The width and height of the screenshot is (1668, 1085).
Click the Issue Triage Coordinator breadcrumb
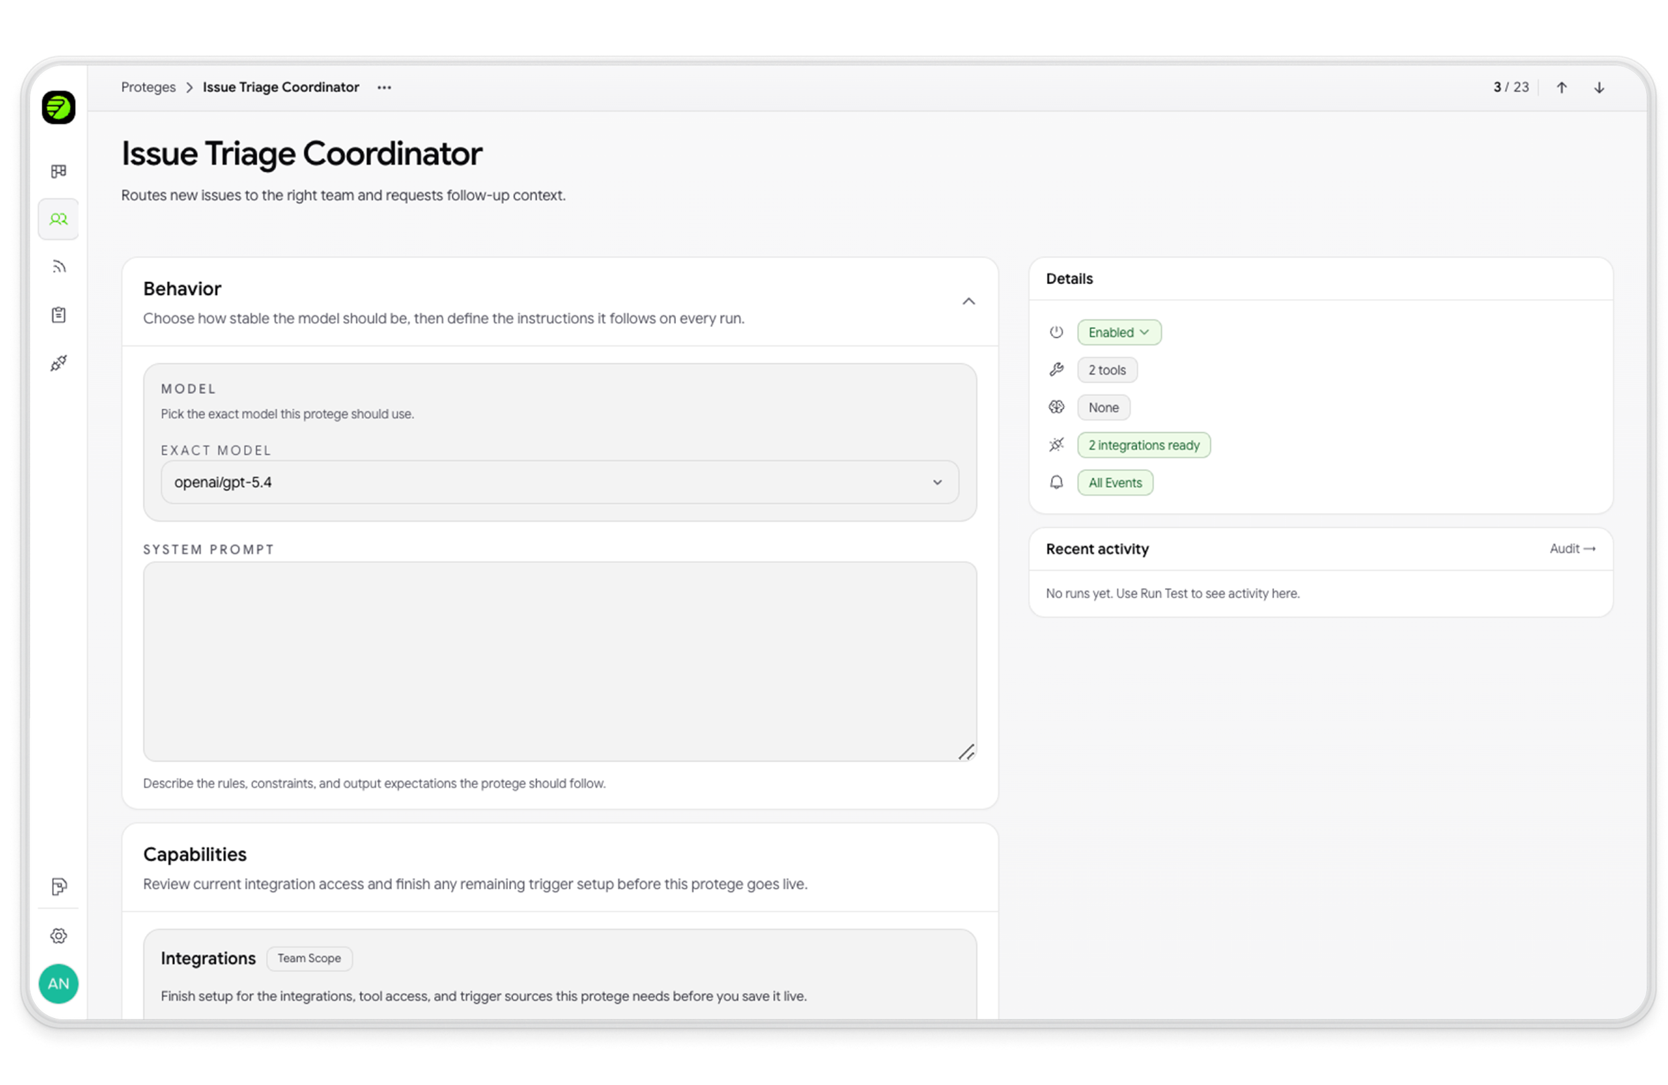(x=281, y=88)
